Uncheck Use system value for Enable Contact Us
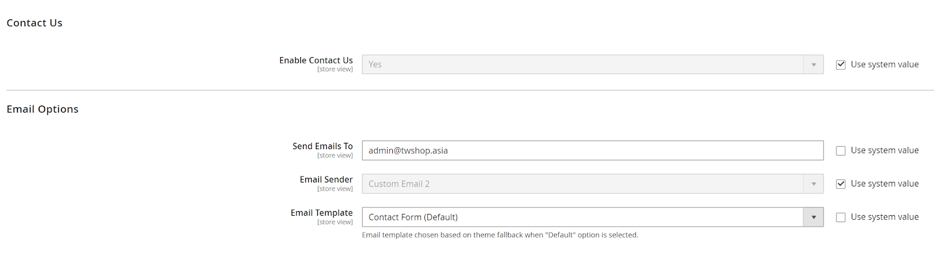 (x=841, y=65)
